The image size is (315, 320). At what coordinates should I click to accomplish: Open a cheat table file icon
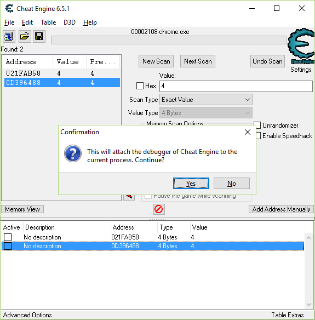[25, 37]
